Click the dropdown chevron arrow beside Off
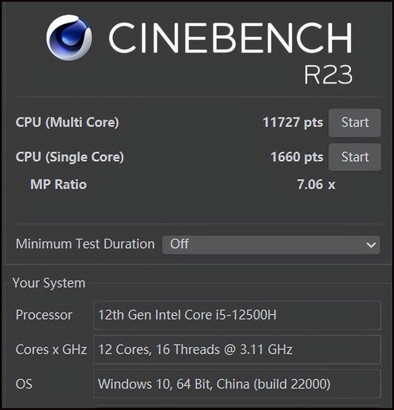The image size is (394, 410). 371,245
